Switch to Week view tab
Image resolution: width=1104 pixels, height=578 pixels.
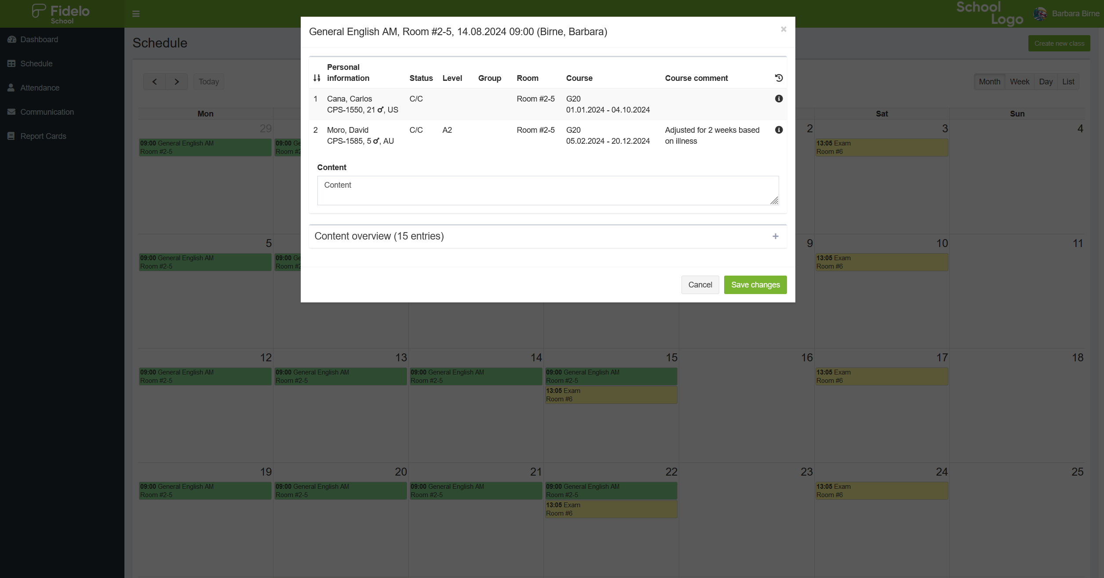tap(1019, 82)
